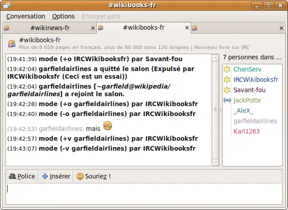This screenshot has height=210, width=288.
Task: Click the sad smiley in the chat
Action: 108,125
